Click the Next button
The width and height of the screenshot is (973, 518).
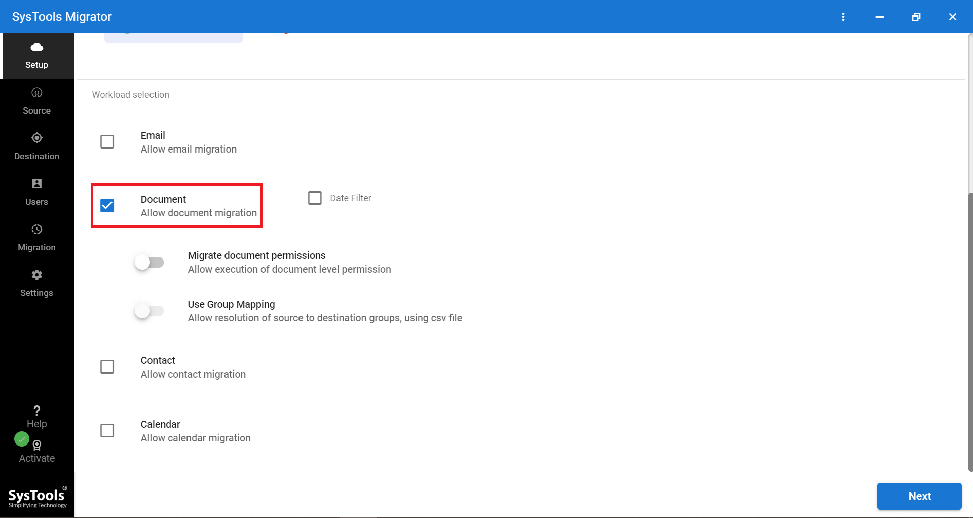click(919, 496)
